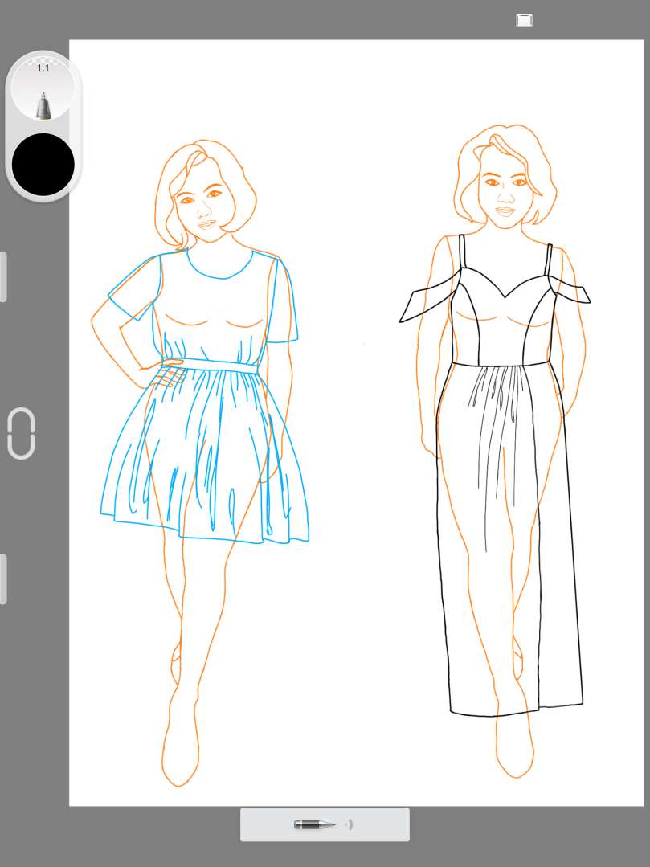Click the small arc arrow beside the pencil

coord(350,824)
